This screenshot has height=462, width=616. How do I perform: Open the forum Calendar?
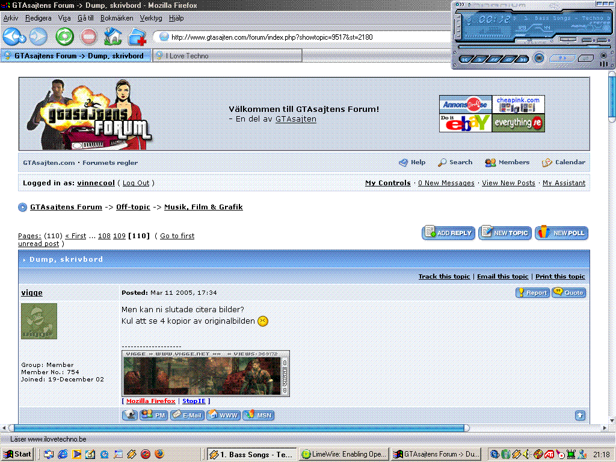pos(563,162)
